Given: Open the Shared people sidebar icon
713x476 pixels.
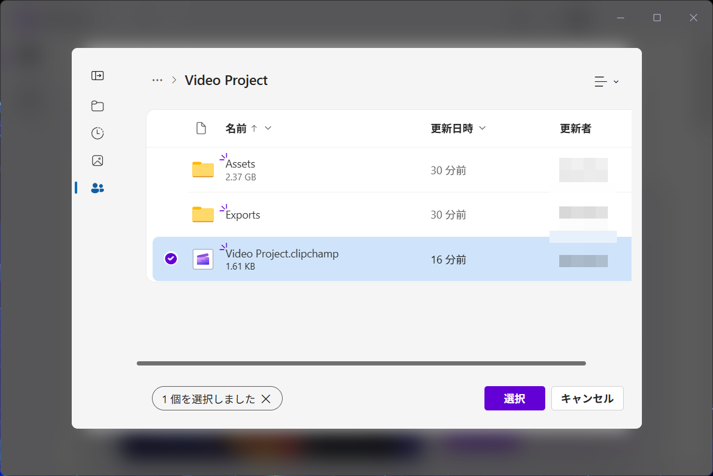Looking at the screenshot, I should click(x=97, y=188).
